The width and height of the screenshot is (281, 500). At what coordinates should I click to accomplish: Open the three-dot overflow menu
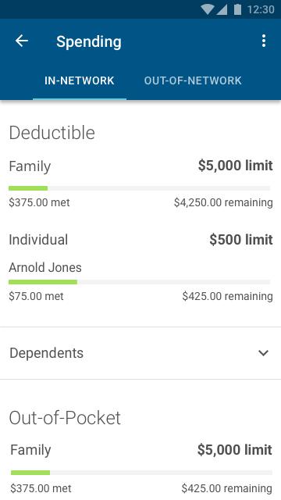point(264,41)
